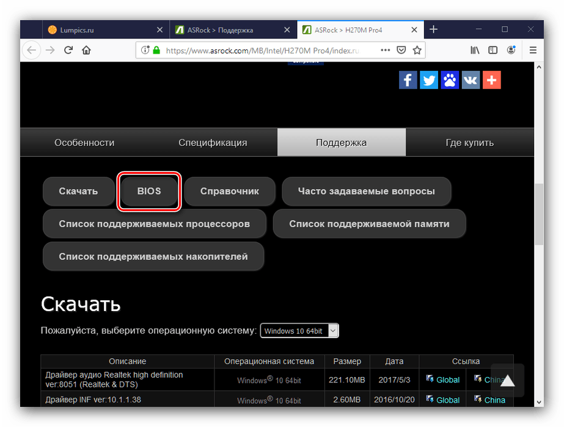Switch to Lumpics.ru tab
Image resolution: width=564 pixels, height=427 pixels.
[x=106, y=30]
